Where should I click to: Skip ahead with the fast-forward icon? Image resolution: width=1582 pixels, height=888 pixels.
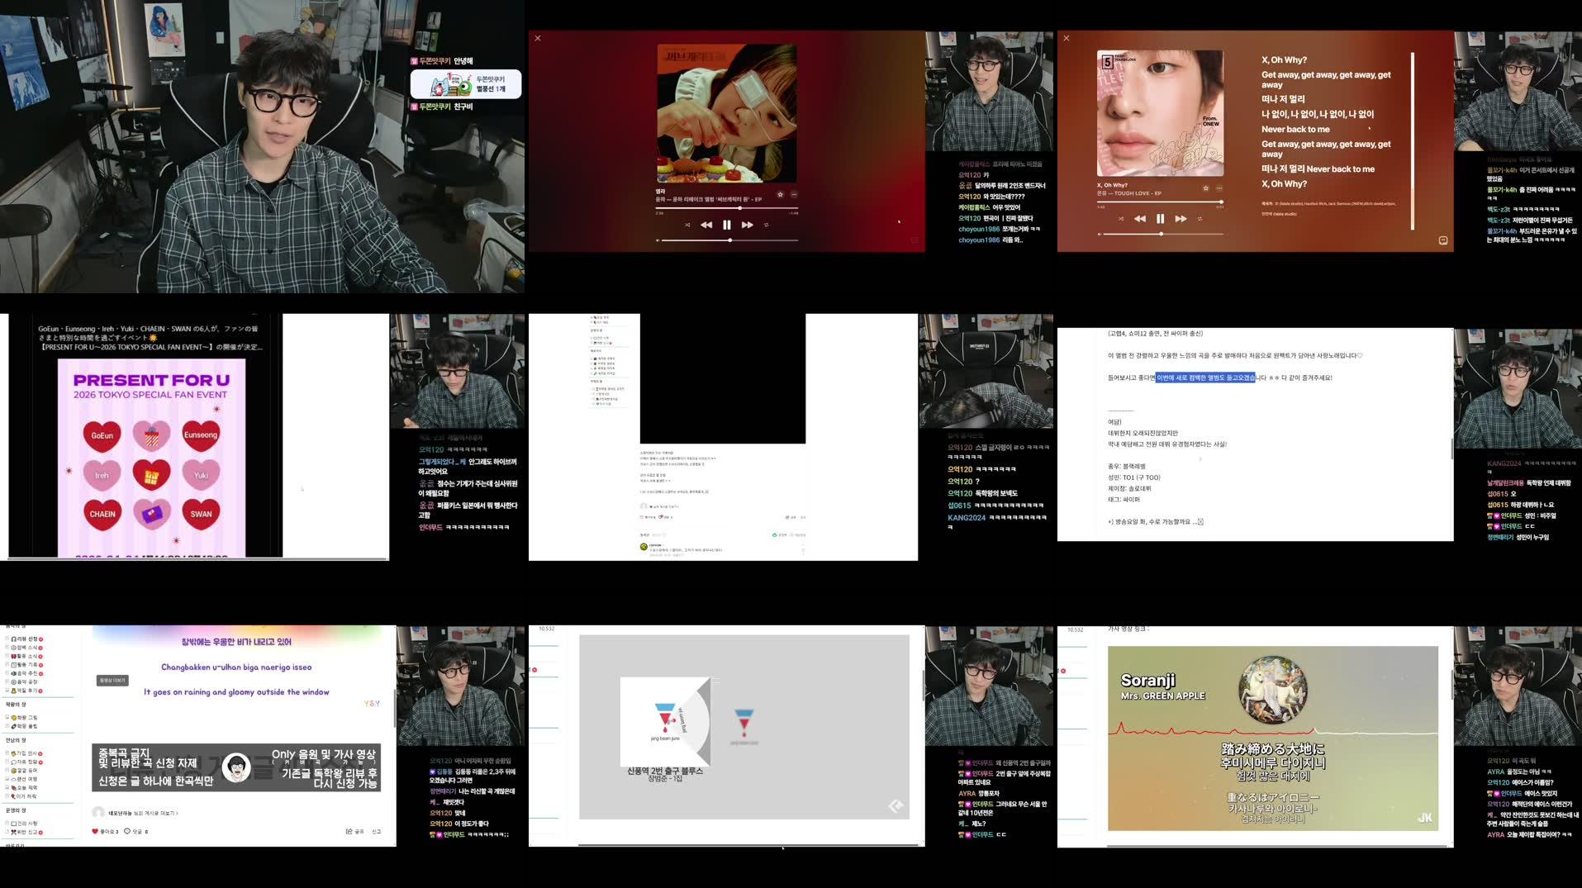tap(747, 225)
